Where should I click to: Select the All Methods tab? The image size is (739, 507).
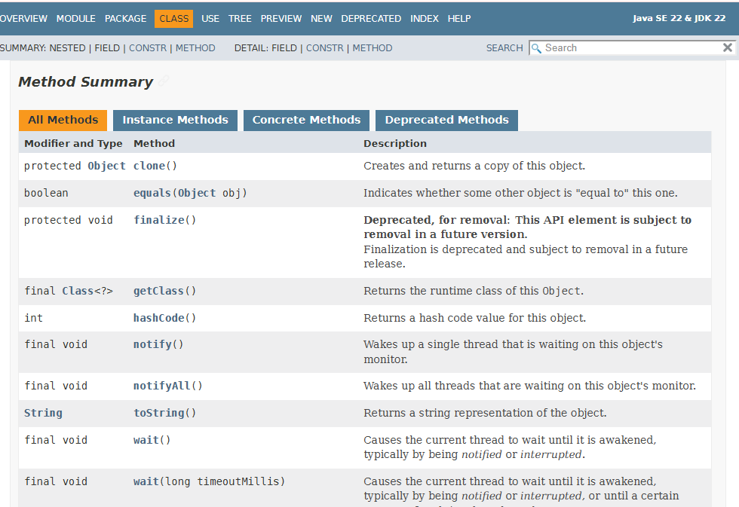[x=63, y=120]
